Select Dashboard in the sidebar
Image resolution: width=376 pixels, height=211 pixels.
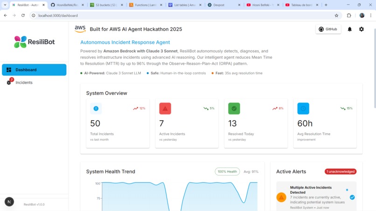[34, 70]
